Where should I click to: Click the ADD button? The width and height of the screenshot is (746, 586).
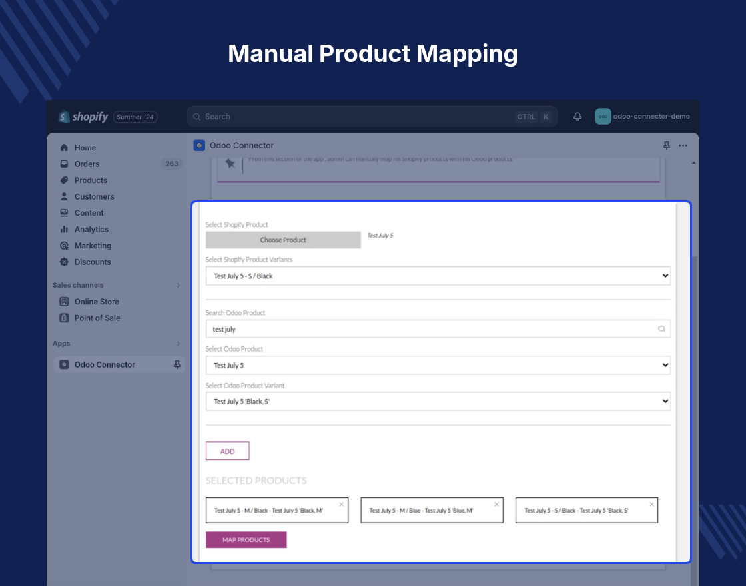[x=227, y=451]
